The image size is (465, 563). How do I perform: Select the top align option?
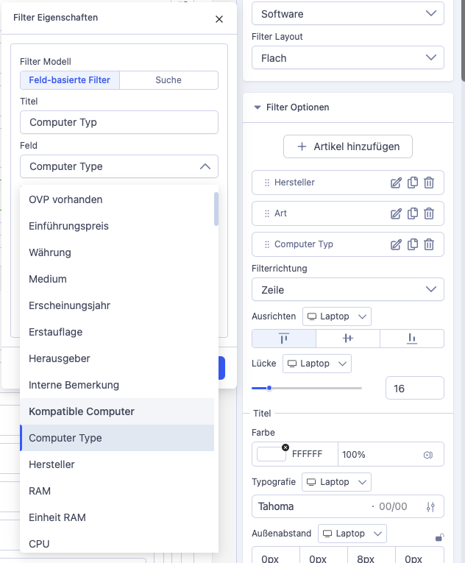point(284,339)
